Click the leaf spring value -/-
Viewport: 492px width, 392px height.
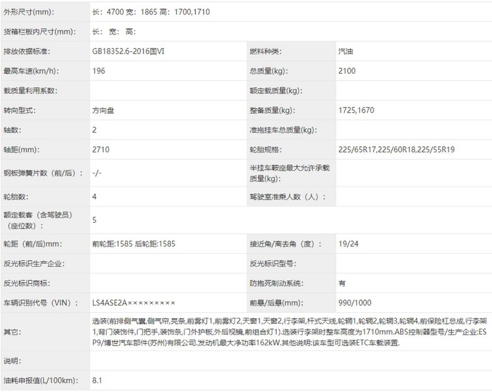[x=97, y=173]
